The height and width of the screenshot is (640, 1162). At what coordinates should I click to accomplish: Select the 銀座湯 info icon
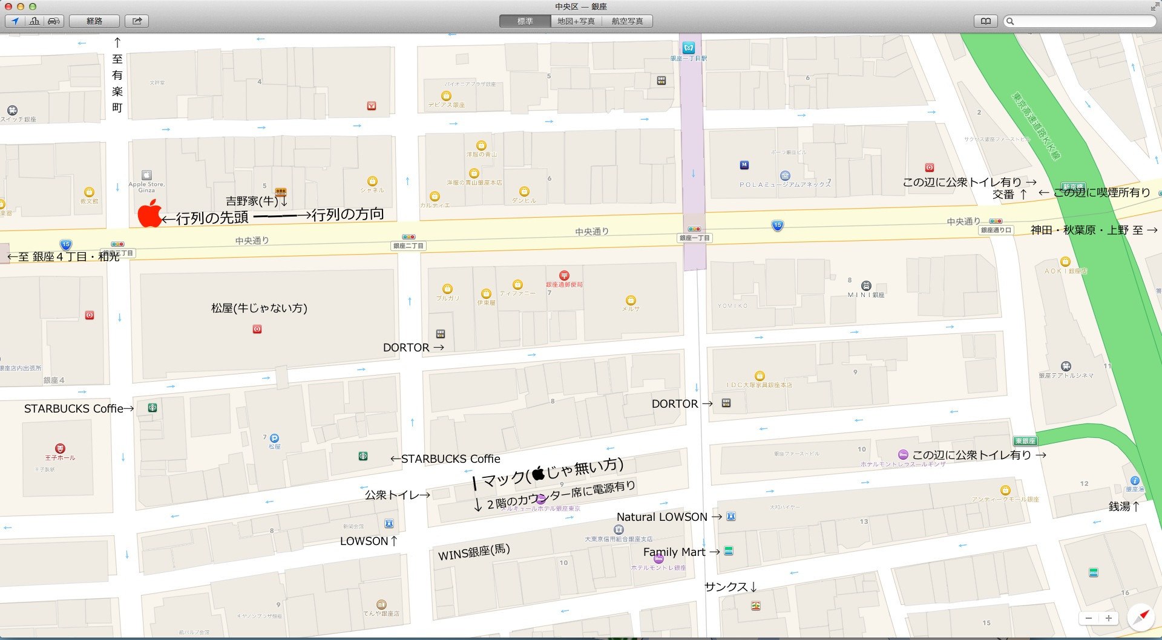[x=1135, y=480]
